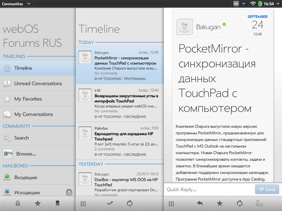This screenshot has width=282, height=211.
Task: Select Unread Conversations in sidebar
Action: 38,84
